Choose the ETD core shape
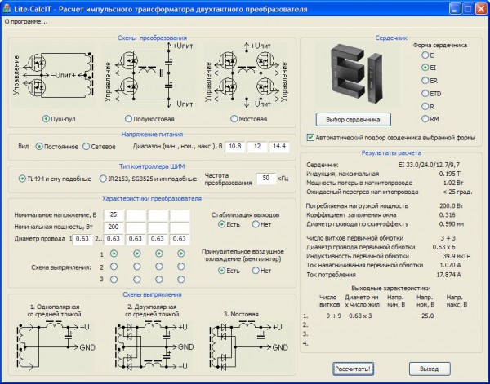 425,95
